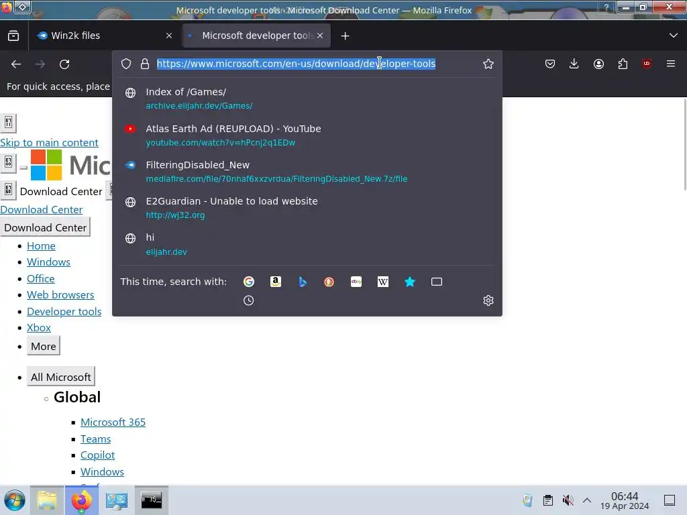Click the show desktop tray button
Image resolution: width=687 pixels, height=515 pixels.
pos(670,500)
